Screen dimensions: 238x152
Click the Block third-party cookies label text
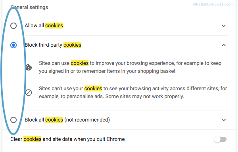coord(53,45)
